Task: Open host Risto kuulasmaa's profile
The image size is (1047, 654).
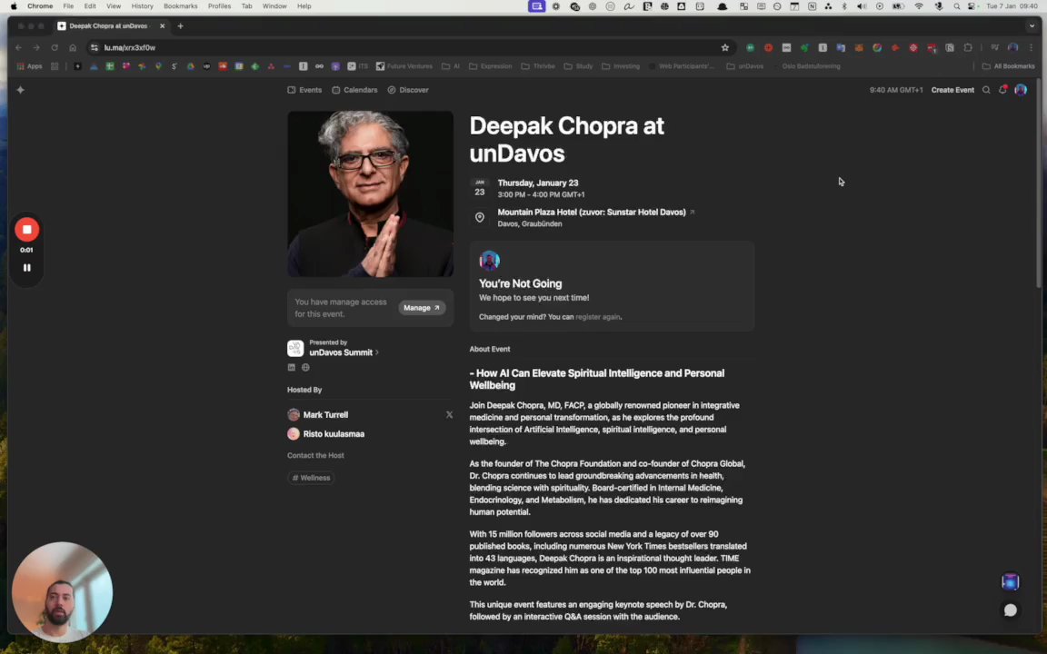Action: coord(326,434)
